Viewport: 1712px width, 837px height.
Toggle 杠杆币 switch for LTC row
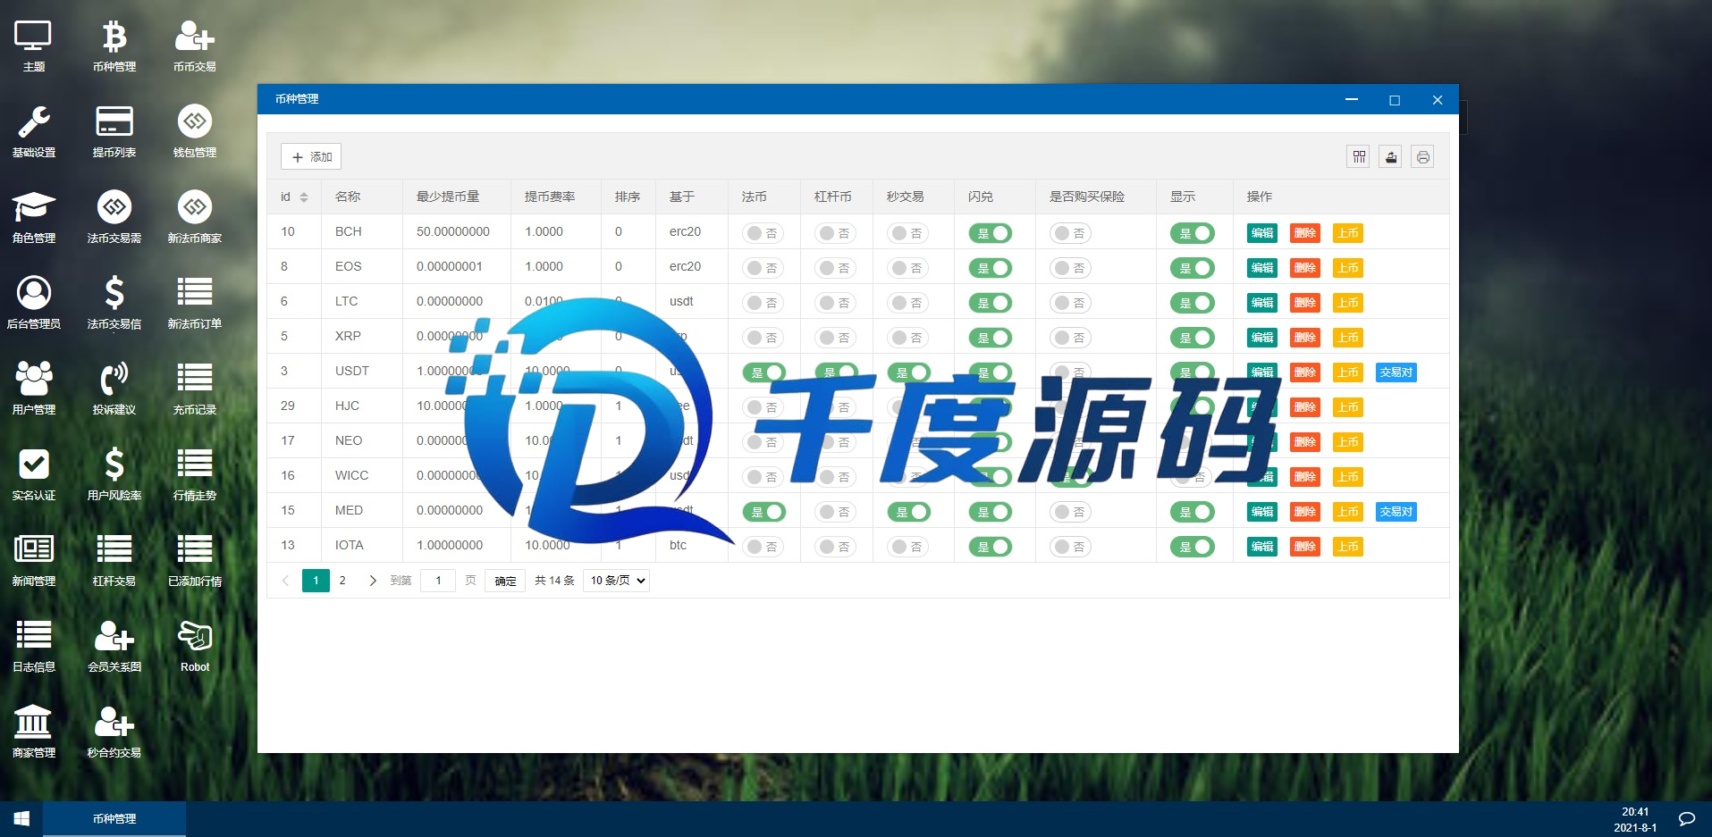tap(836, 303)
